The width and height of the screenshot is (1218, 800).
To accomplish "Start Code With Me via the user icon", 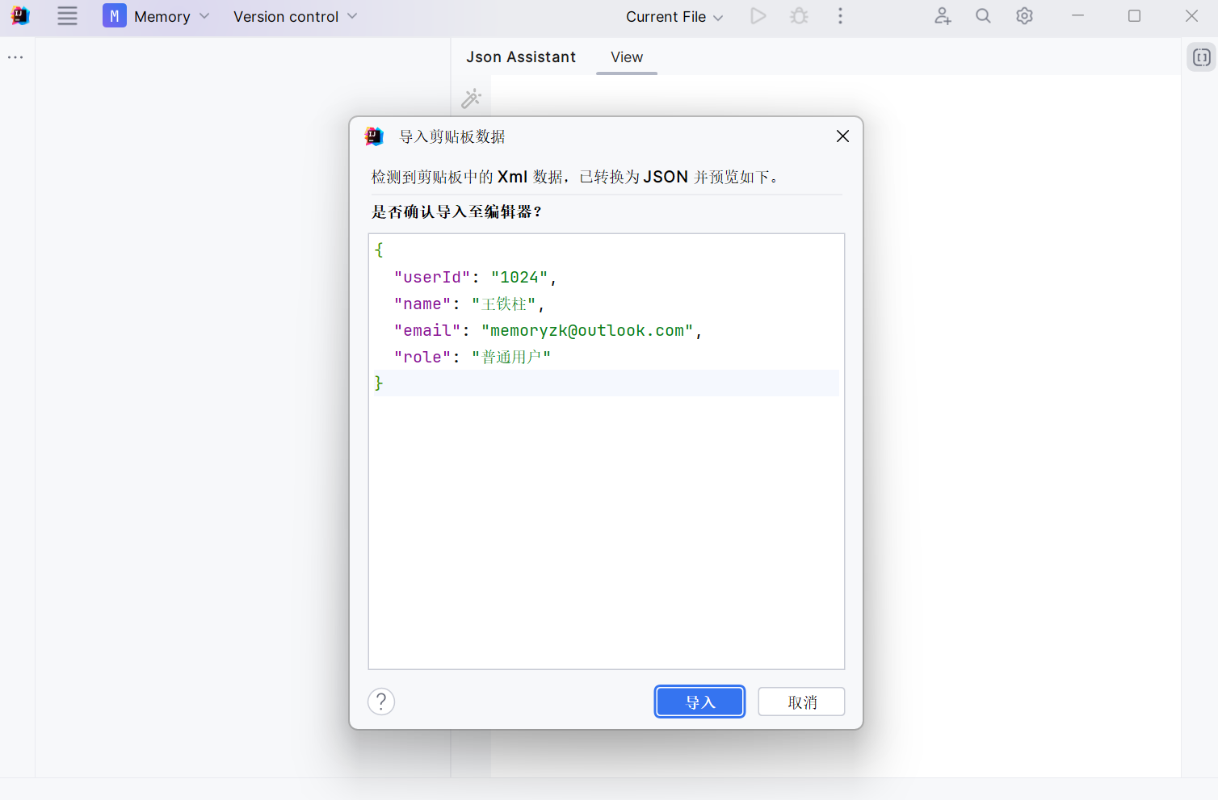I will tap(943, 15).
